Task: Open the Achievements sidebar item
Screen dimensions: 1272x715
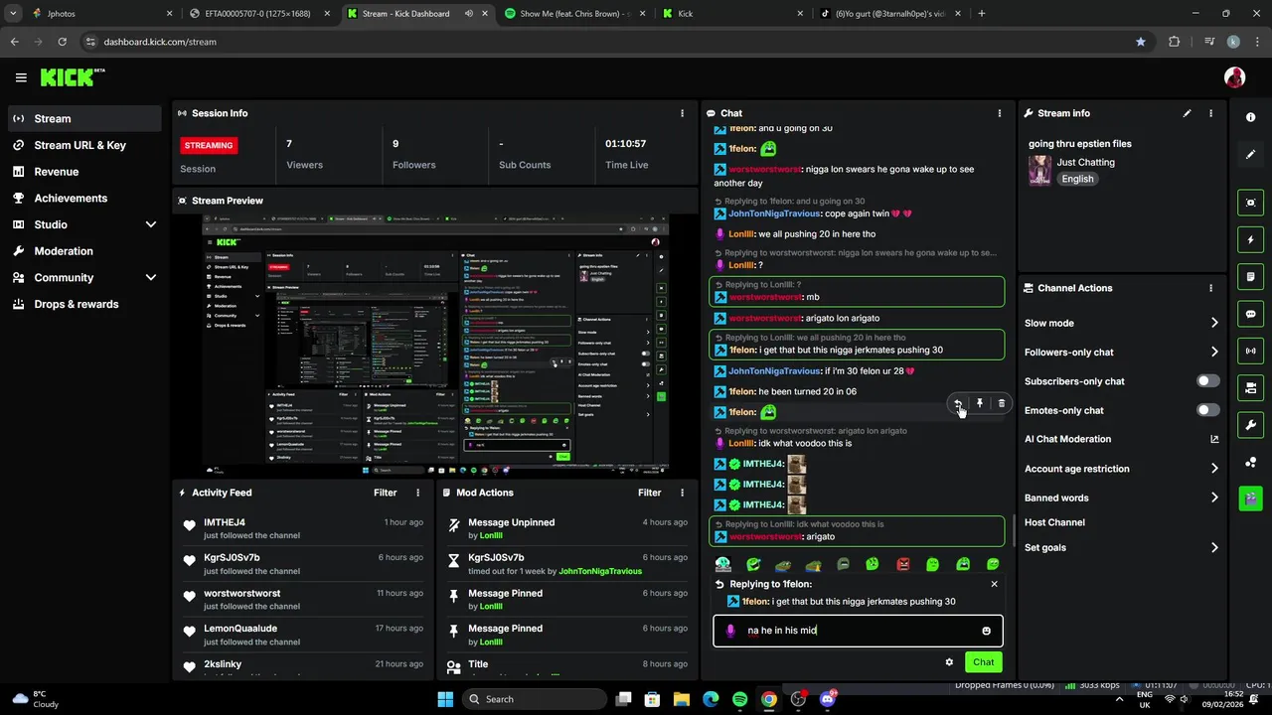Action: [84, 198]
